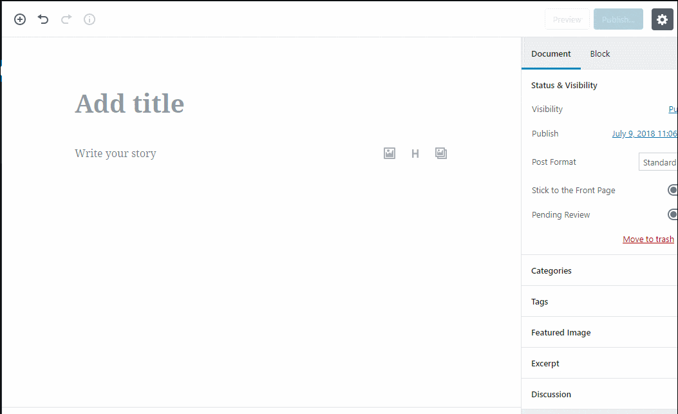
Task: Insert a gallery using the gallery icon
Action: coord(440,153)
